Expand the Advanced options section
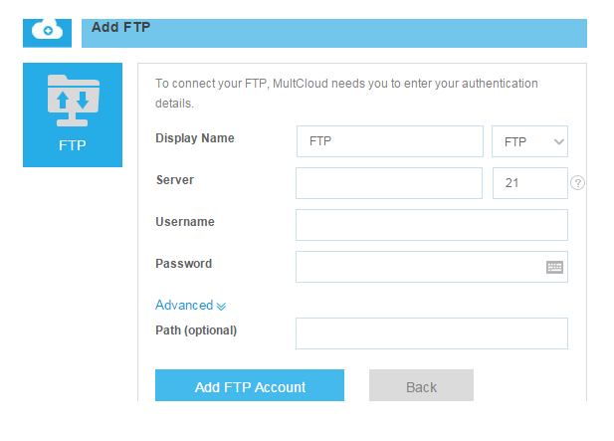 190,306
